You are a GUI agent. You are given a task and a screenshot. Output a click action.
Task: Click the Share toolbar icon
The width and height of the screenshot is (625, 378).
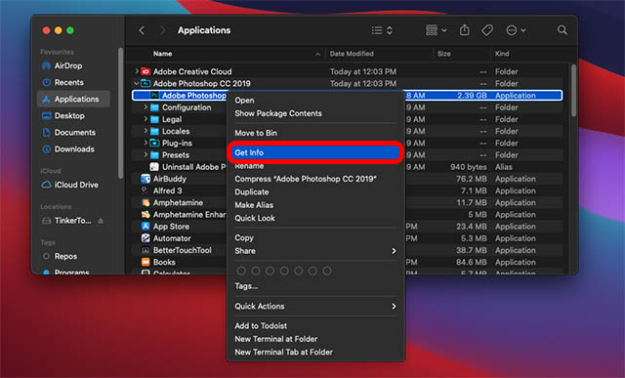pyautogui.click(x=465, y=30)
